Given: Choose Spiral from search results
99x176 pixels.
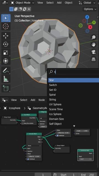Looking at the screenshot, I should coord(74,95).
